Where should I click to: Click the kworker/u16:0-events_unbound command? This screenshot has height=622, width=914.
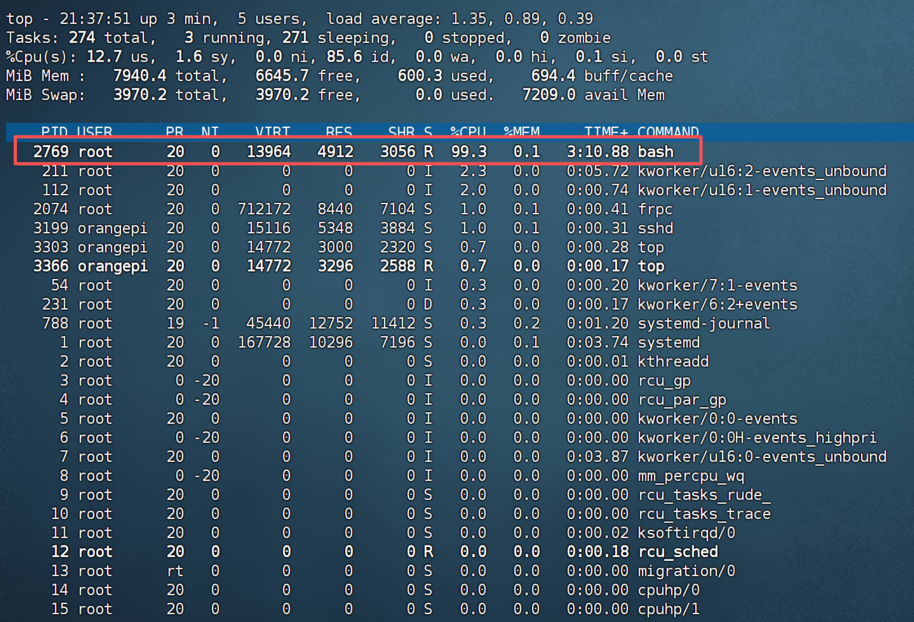[x=762, y=457]
